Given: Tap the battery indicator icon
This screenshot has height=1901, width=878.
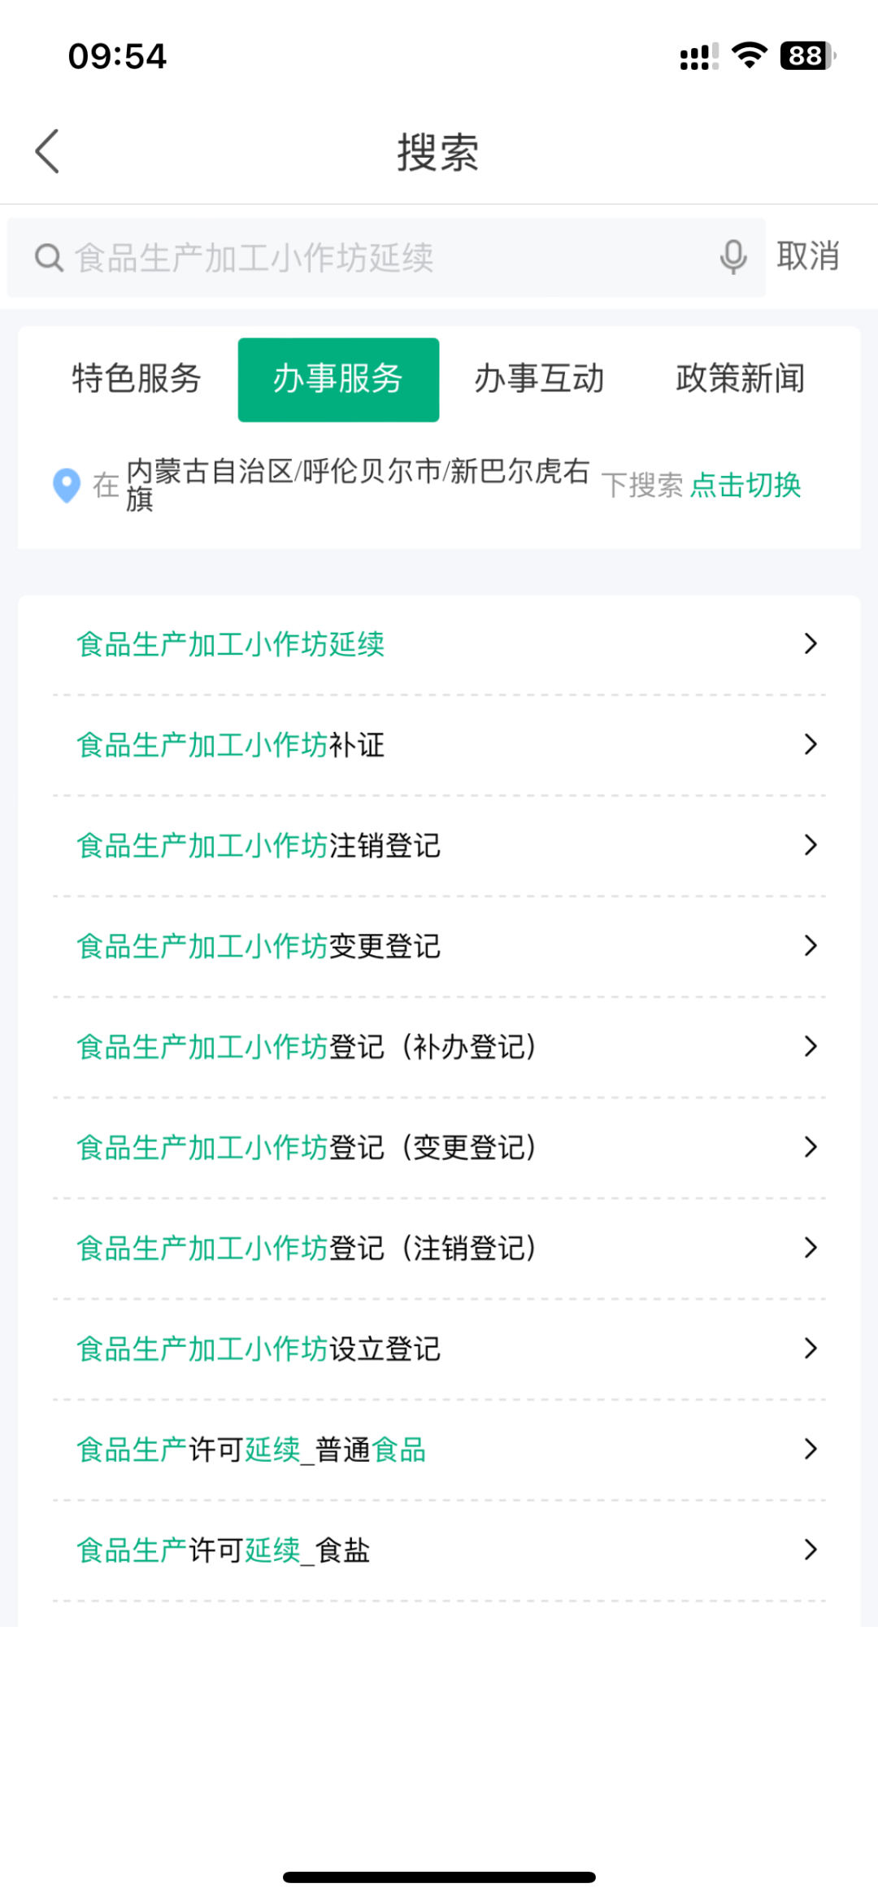Looking at the screenshot, I should (x=806, y=55).
